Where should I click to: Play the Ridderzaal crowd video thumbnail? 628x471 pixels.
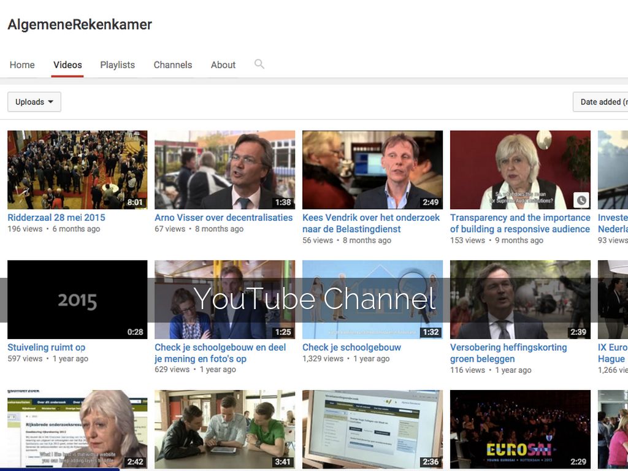[x=77, y=170]
